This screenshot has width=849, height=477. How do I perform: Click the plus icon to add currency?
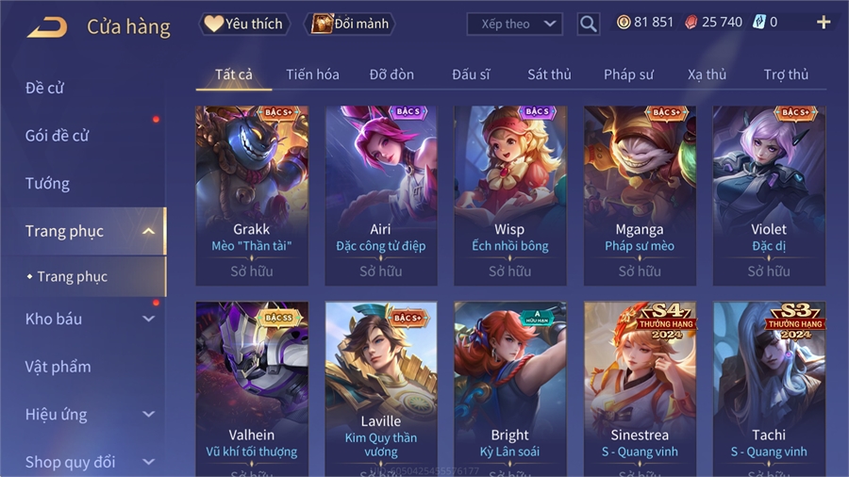[824, 23]
